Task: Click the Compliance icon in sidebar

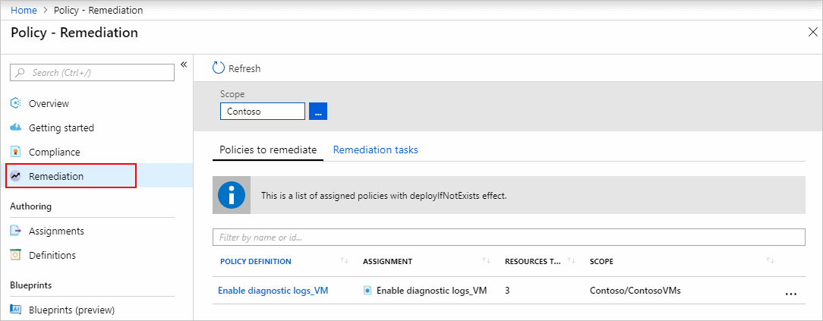Action: [15, 152]
